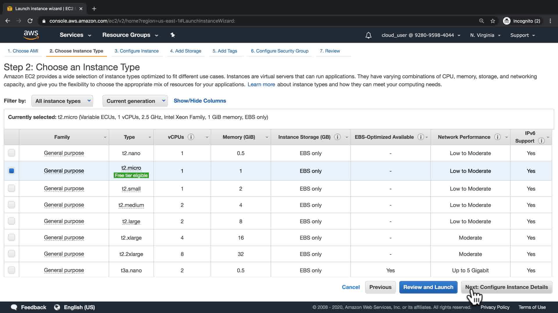Uncheck the t2.micro instance checkbox

pos(11,171)
